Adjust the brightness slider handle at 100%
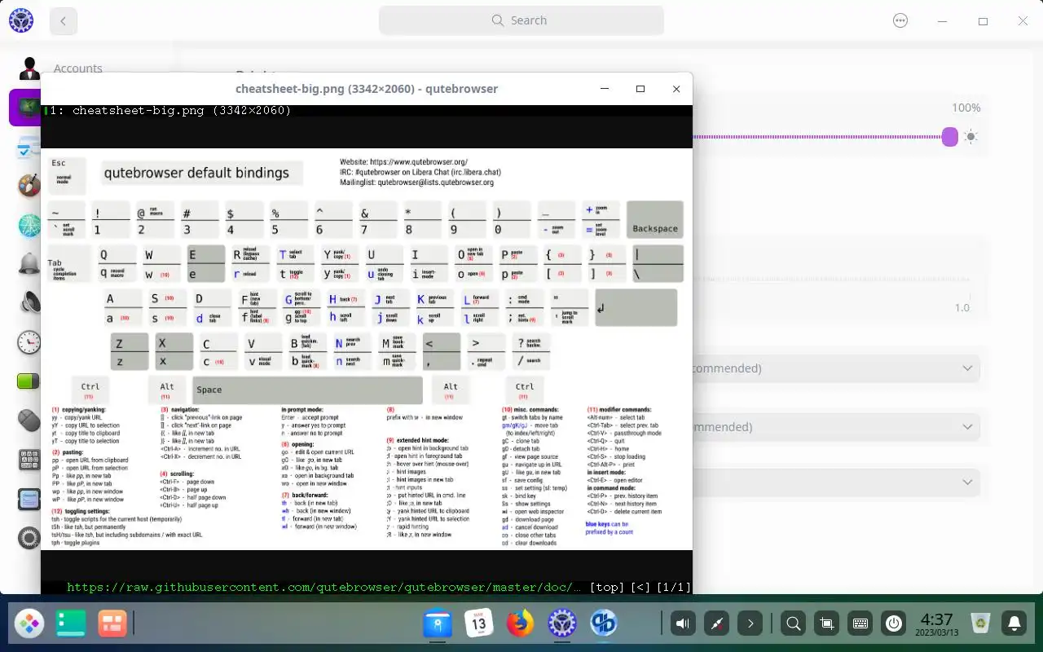 949,137
